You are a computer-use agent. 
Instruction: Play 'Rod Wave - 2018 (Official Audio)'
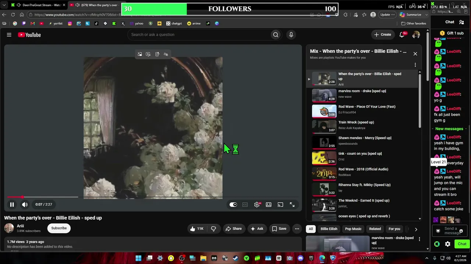tap(363, 173)
